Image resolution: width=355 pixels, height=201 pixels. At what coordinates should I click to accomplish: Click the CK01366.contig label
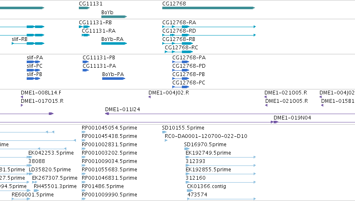pos(206,187)
